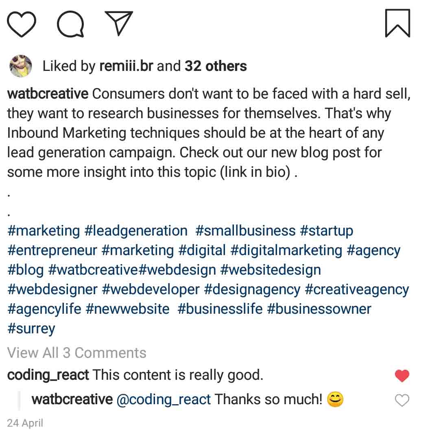Like the post using the heart icon
This screenshot has height=436, width=421.
coord(21,24)
